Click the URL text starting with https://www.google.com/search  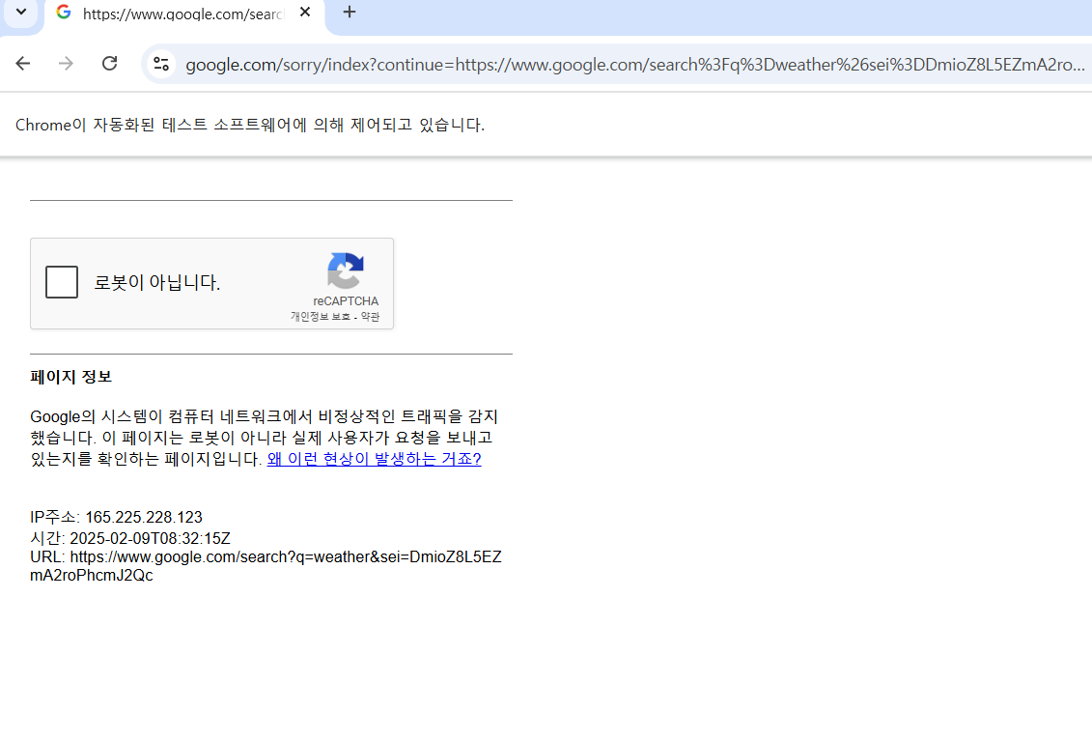coord(266,566)
